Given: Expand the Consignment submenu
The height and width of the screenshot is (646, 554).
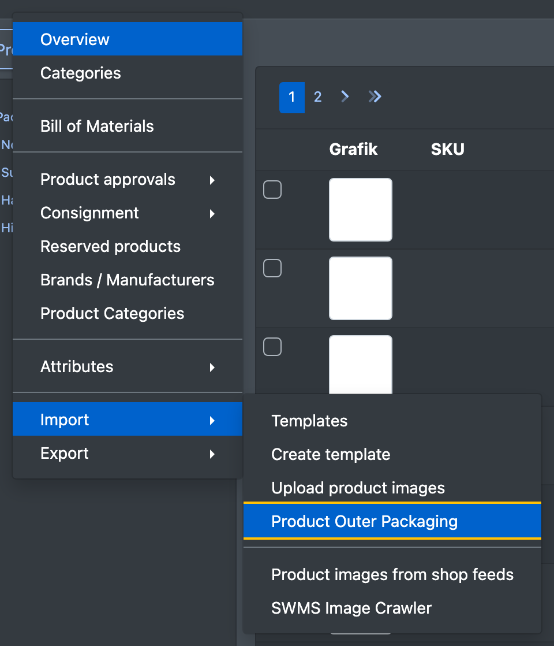Looking at the screenshot, I should (x=128, y=213).
